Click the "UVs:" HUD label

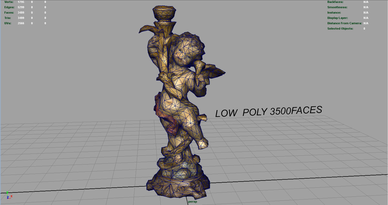[7, 23]
